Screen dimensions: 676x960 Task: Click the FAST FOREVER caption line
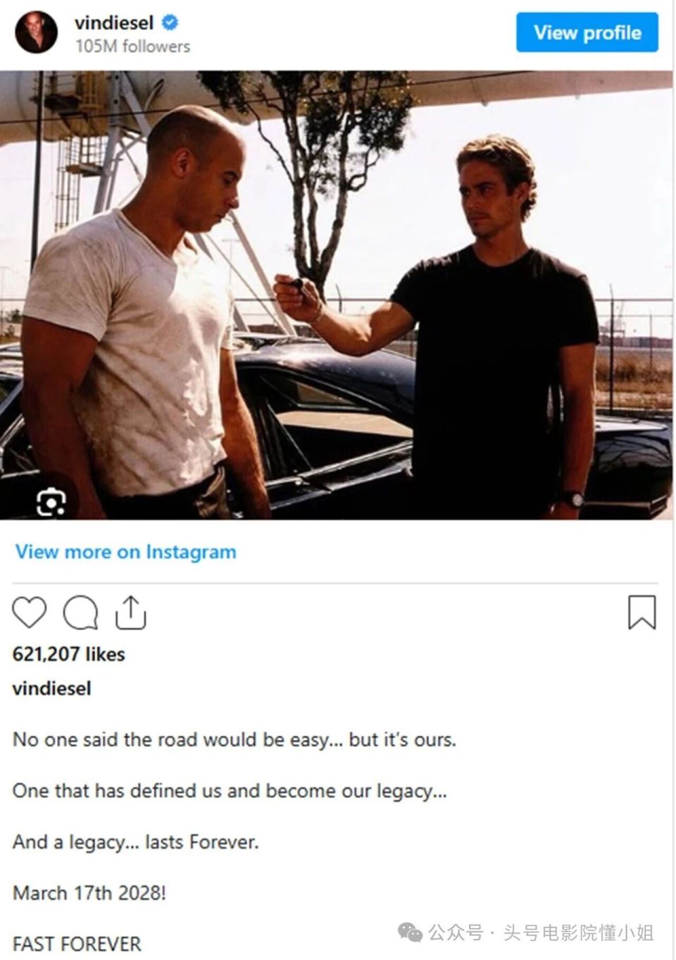point(77,944)
